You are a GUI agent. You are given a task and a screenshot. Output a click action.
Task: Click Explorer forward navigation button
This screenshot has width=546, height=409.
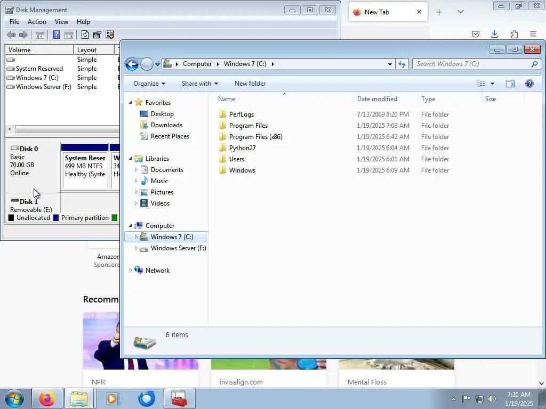tap(147, 64)
